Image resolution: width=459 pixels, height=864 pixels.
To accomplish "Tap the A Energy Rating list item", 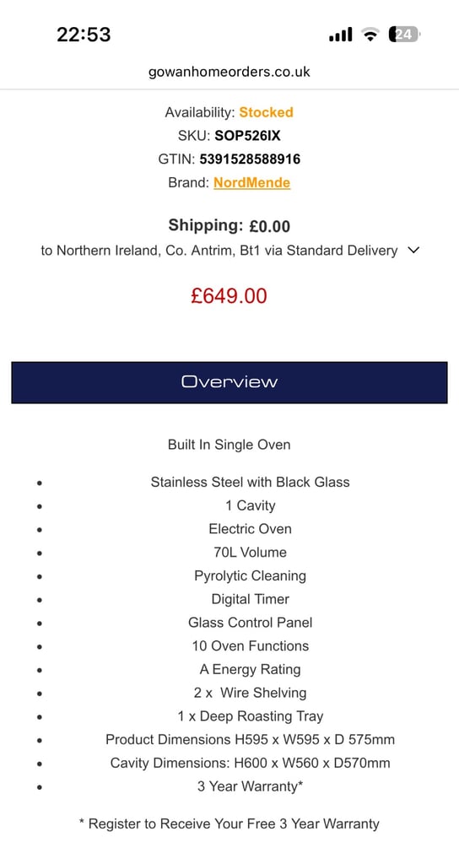I will click(250, 669).
